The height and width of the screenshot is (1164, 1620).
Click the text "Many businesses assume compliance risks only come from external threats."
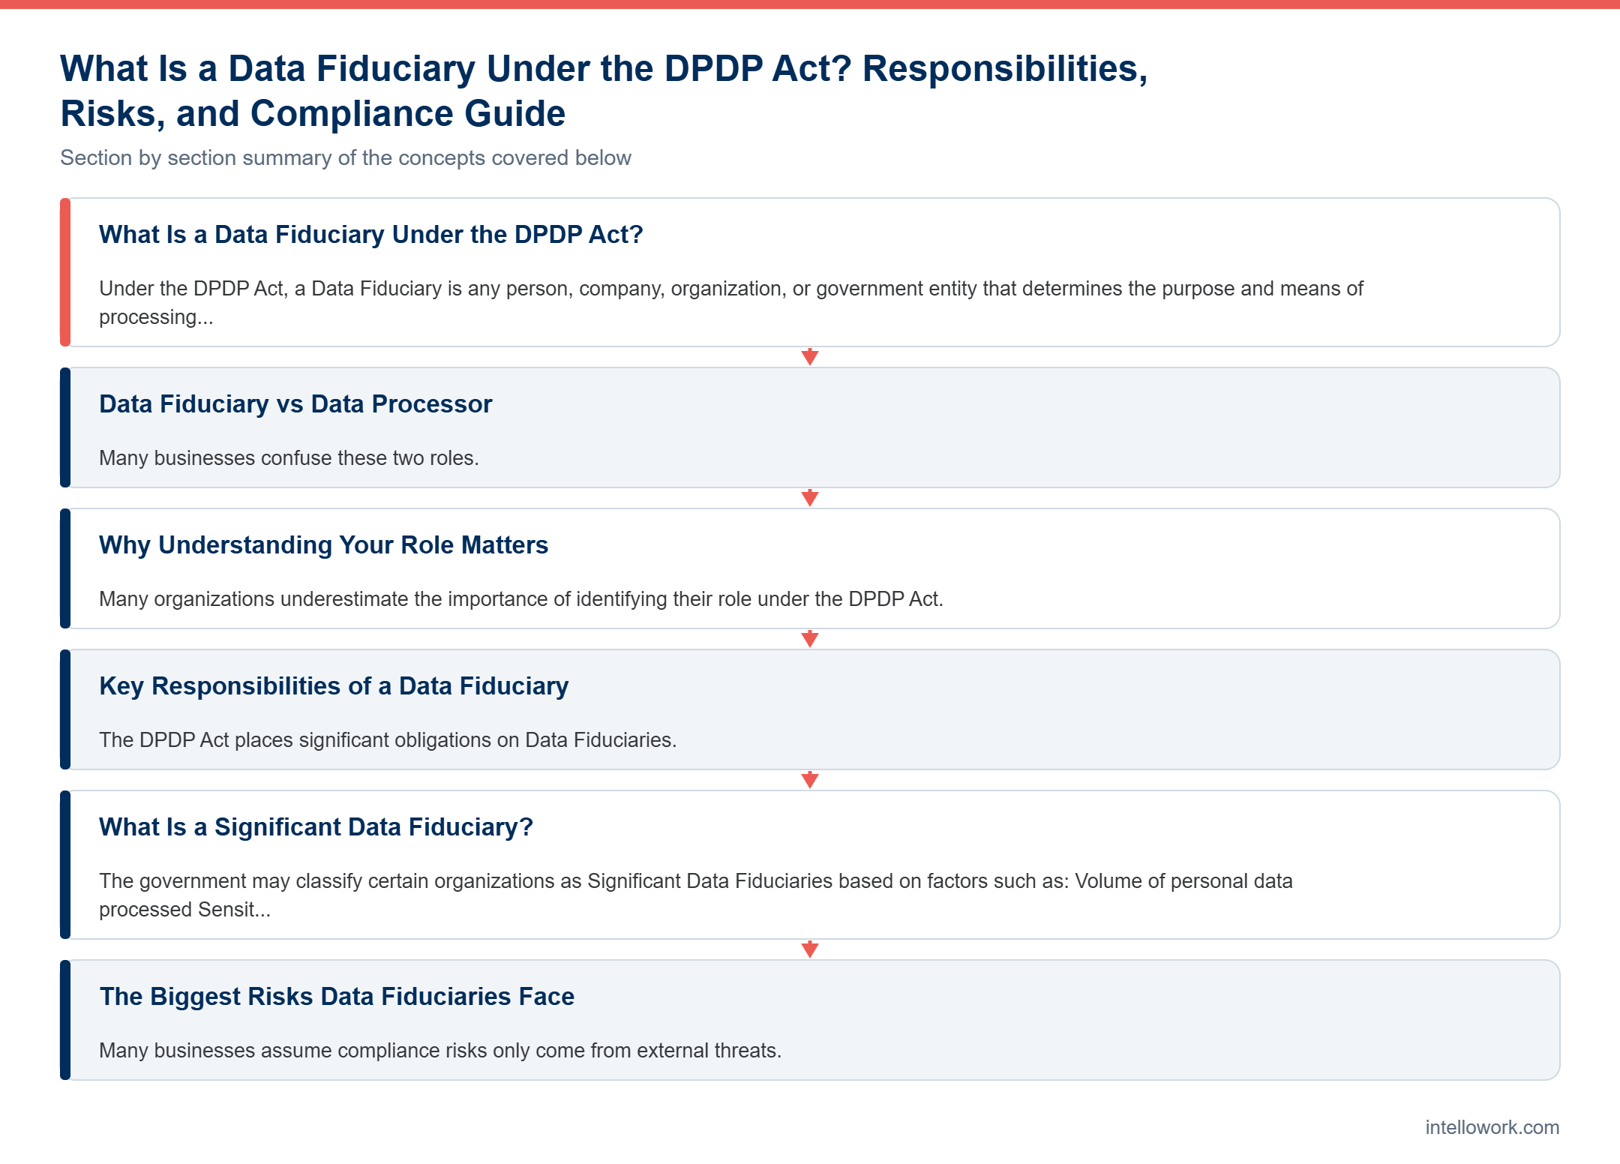[440, 1050]
